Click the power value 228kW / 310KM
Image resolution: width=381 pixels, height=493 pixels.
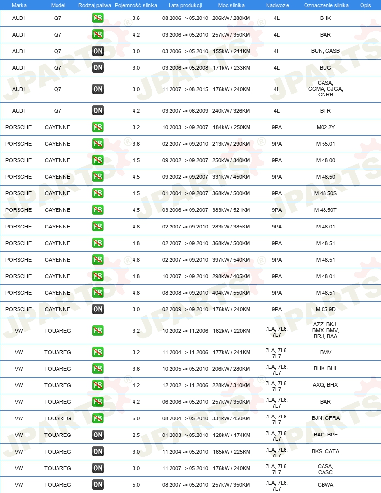pyautogui.click(x=231, y=385)
